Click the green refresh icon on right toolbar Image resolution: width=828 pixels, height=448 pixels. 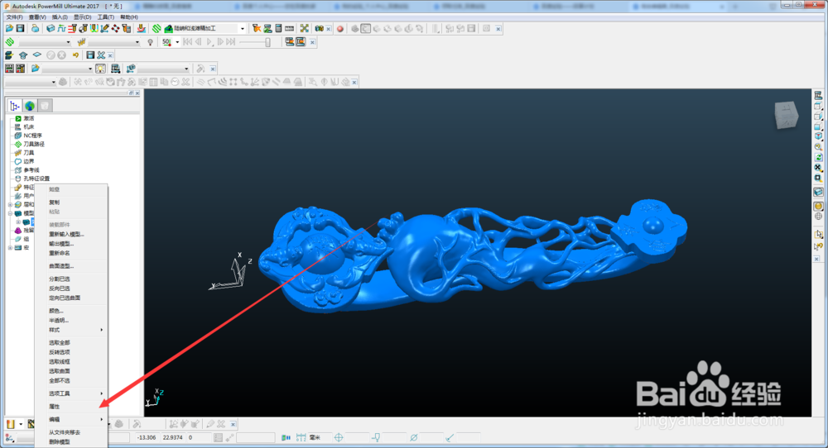tap(818, 158)
